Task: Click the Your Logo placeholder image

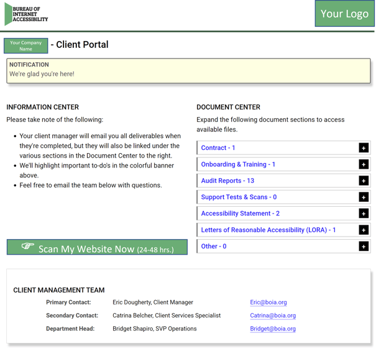Action: coord(344,14)
